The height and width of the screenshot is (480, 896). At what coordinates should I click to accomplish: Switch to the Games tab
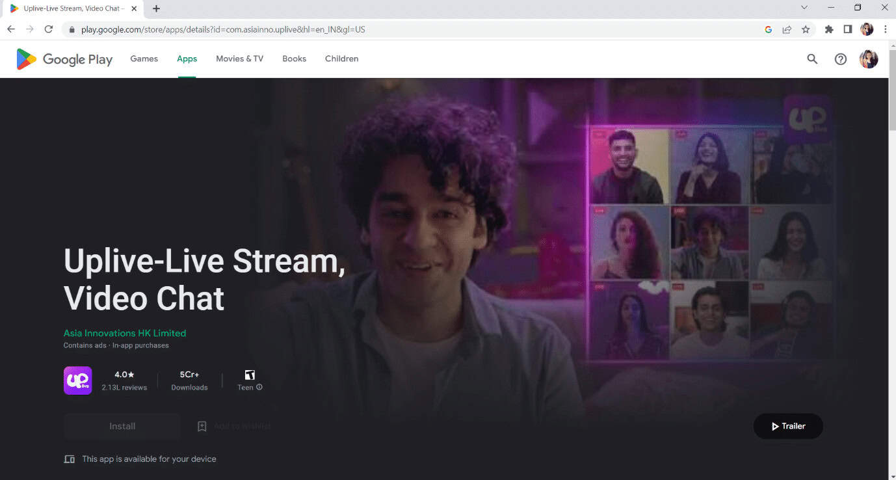[144, 59]
